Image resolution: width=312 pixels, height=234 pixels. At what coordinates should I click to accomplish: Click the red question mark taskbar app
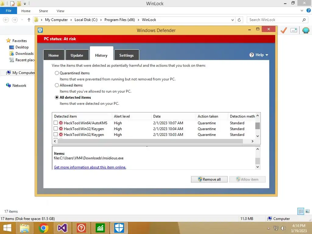81,228
